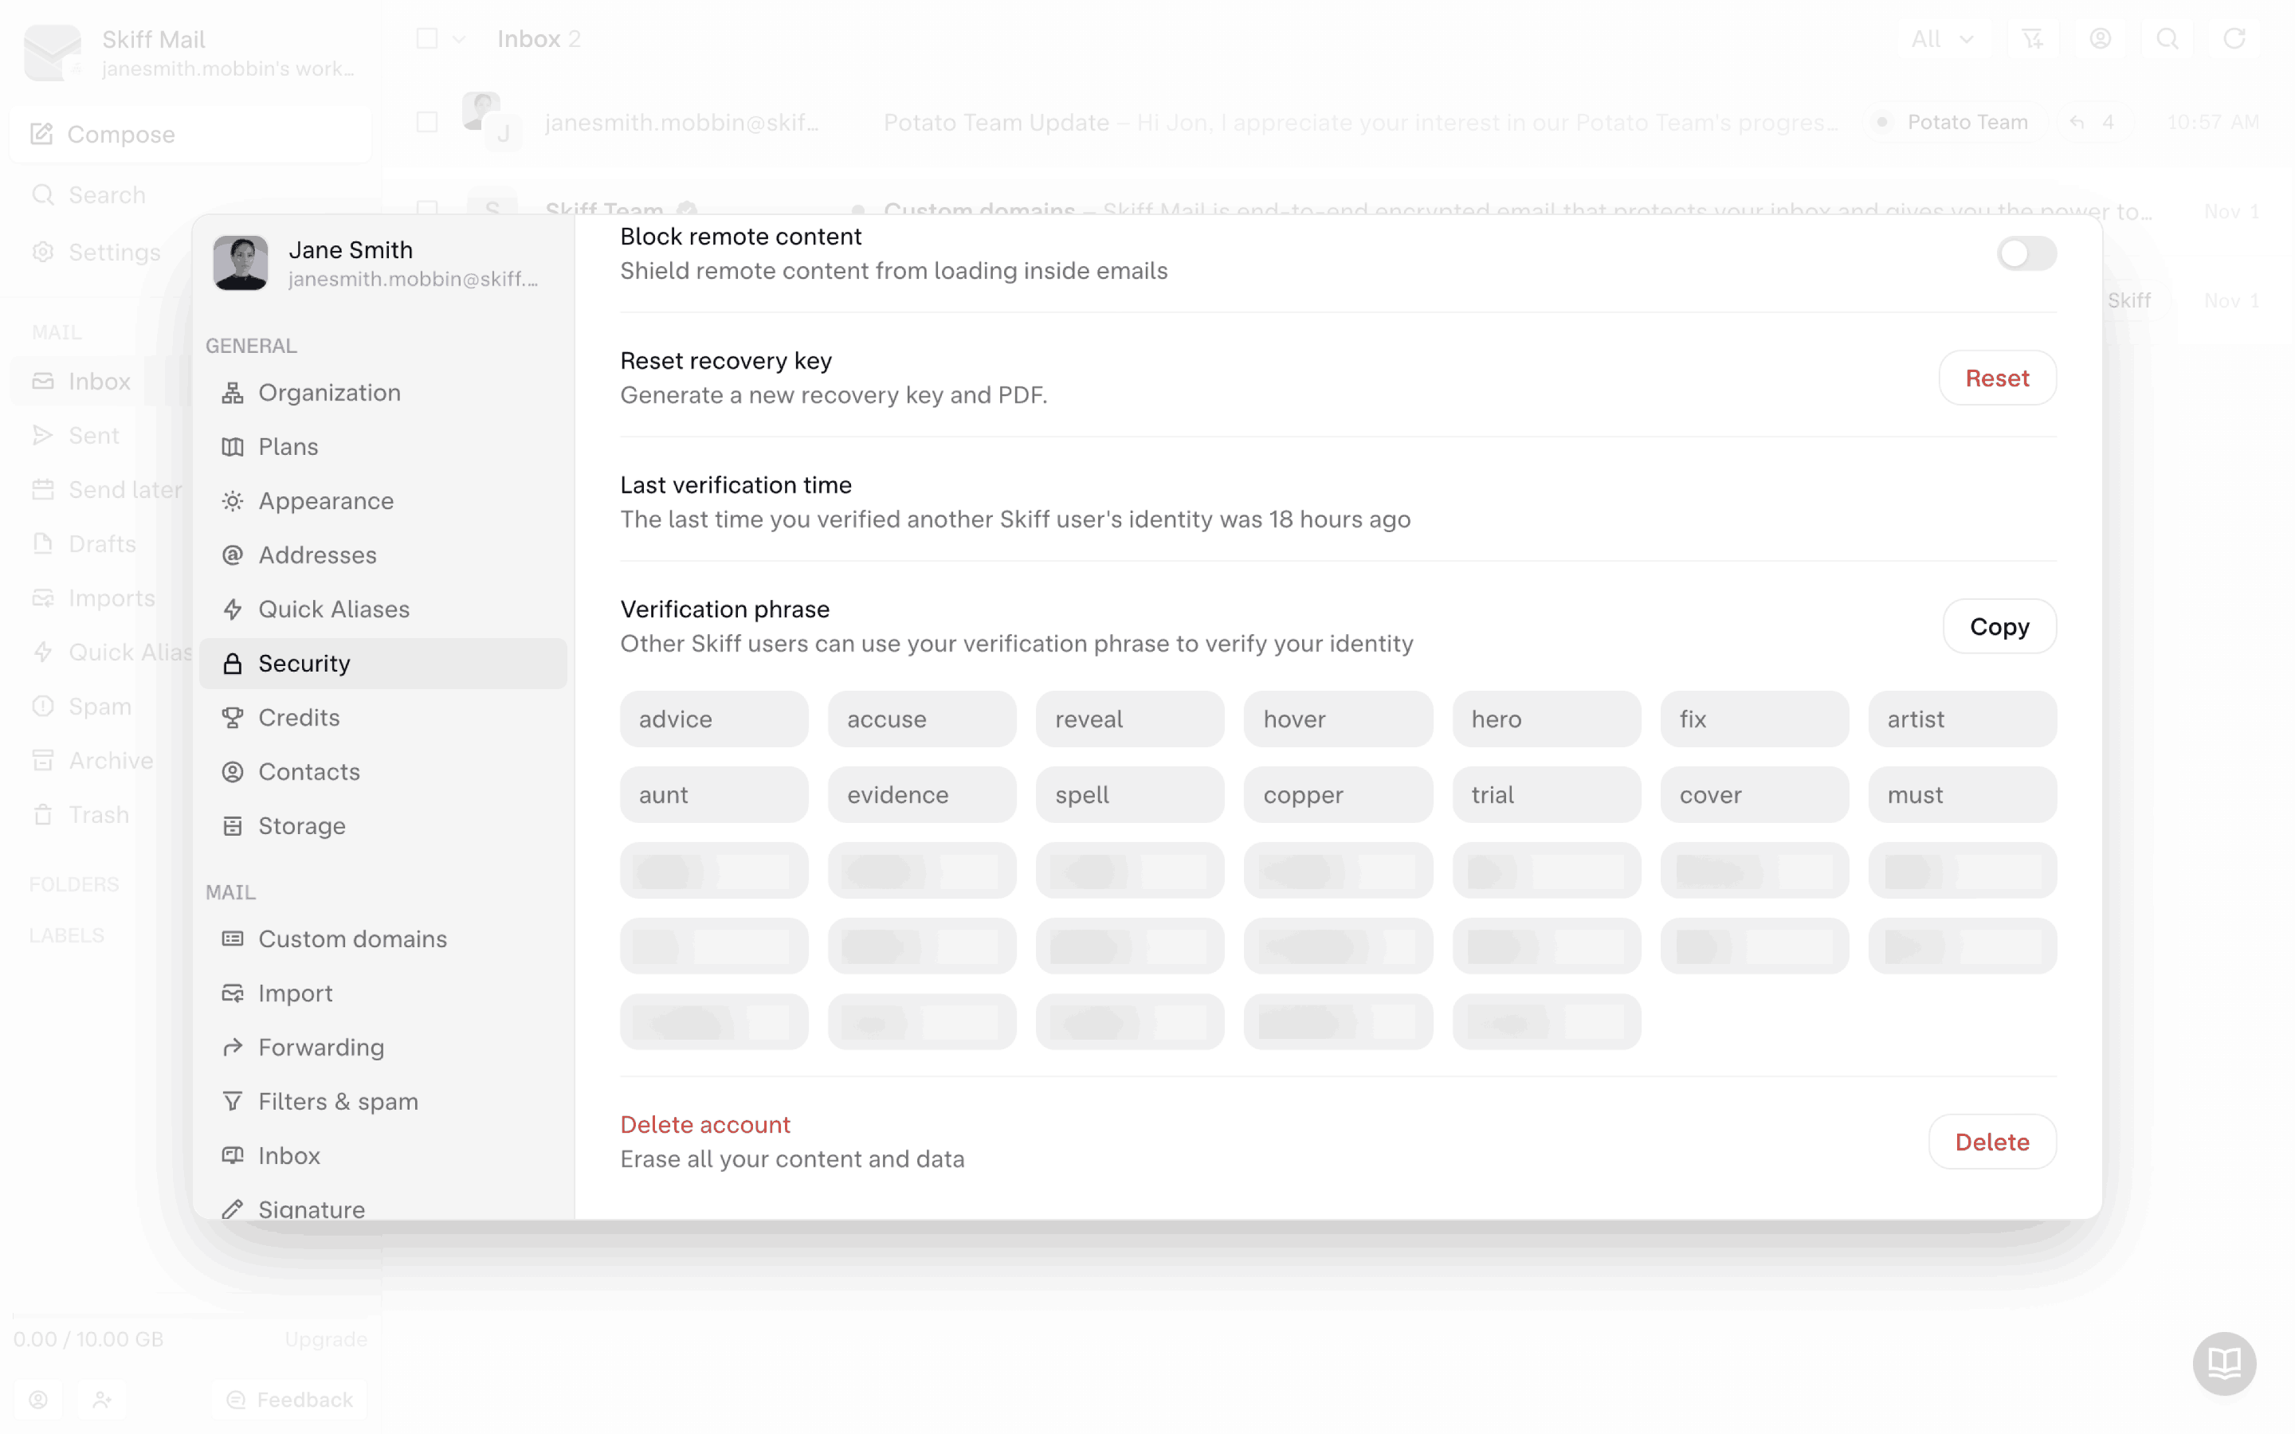Image resolution: width=2295 pixels, height=1434 pixels.
Task: Switch to Custom domains settings tab
Action: [x=352, y=939]
